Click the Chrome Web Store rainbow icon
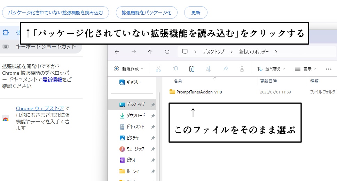The image size is (337, 181). [x=5, y=118]
